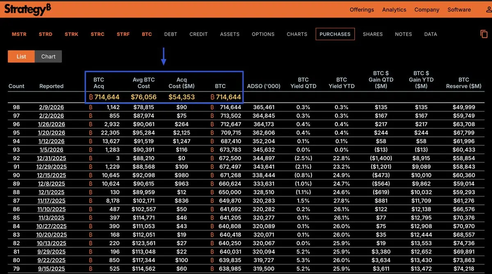Click the BTC Yield QTD header
The width and height of the screenshot is (492, 274).
coord(303,83)
